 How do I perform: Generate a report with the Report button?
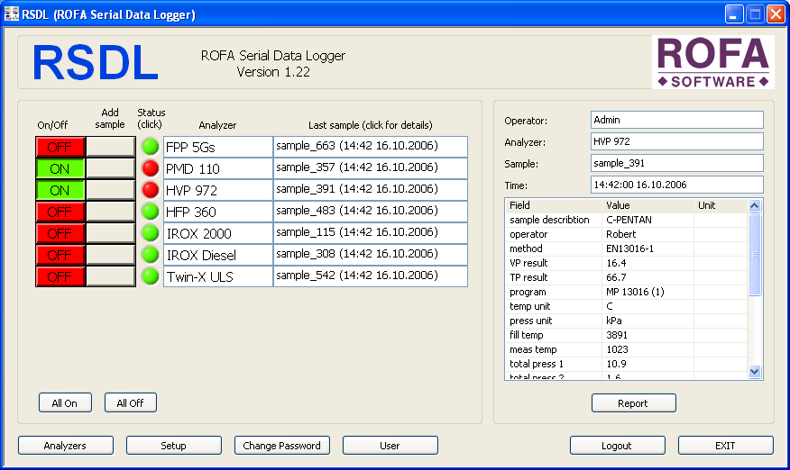pos(634,403)
